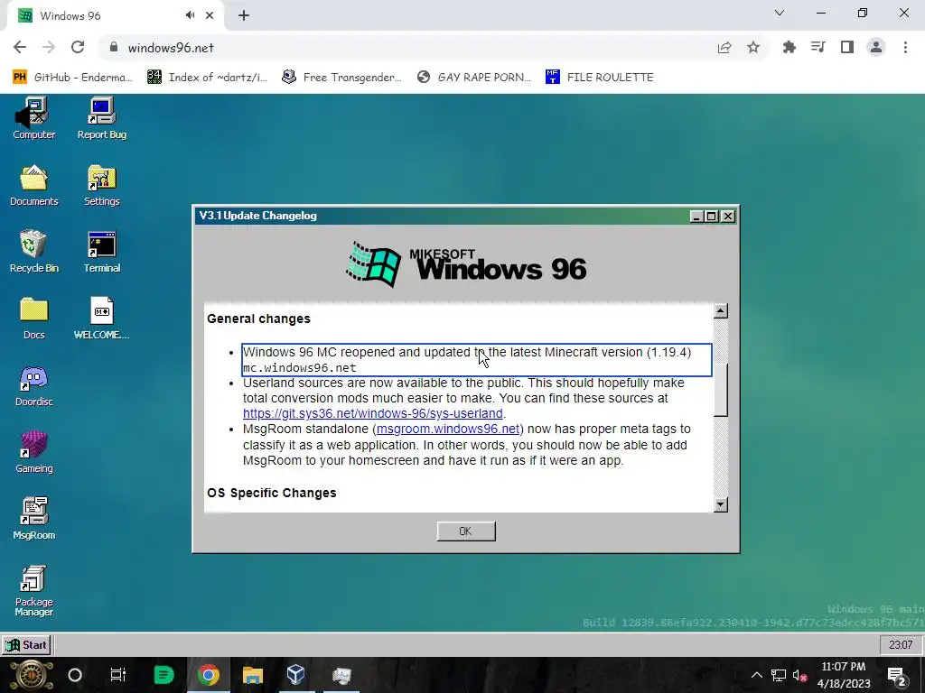Viewport: 925px width, 693px height.
Task: Open the Windows host Start button
Action: point(31,675)
